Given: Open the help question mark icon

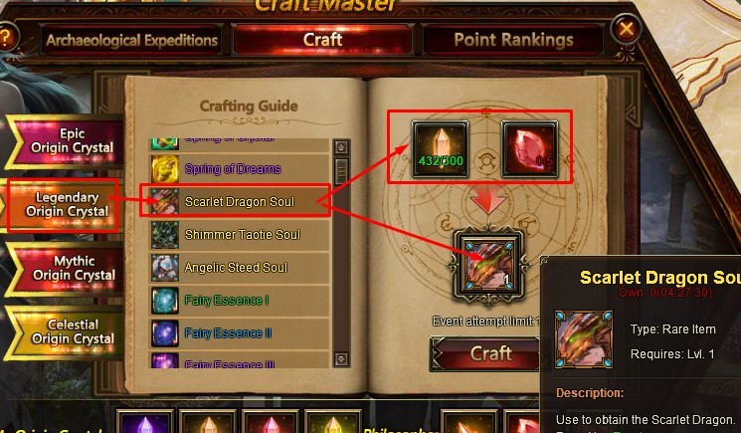Looking at the screenshot, I should click(x=6, y=38).
